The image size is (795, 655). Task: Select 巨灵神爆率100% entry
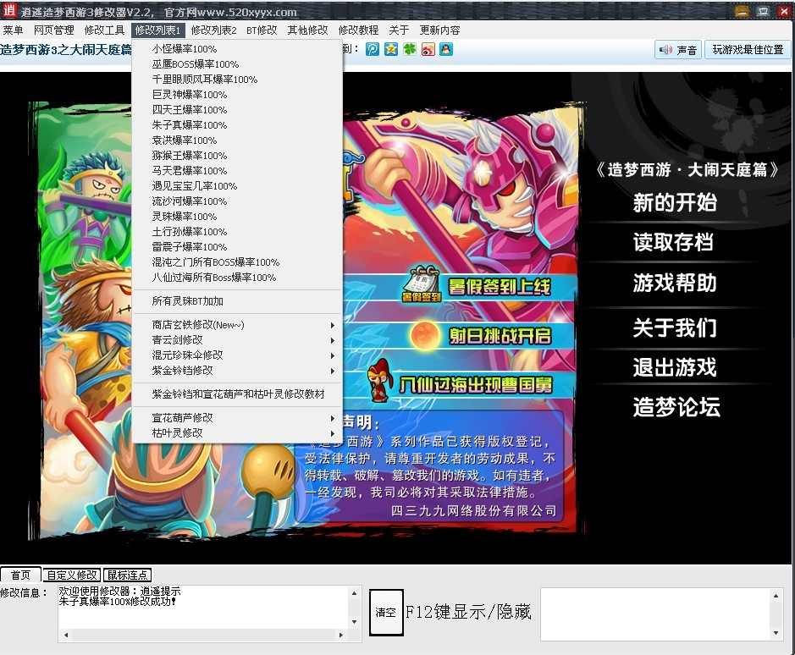[237, 95]
